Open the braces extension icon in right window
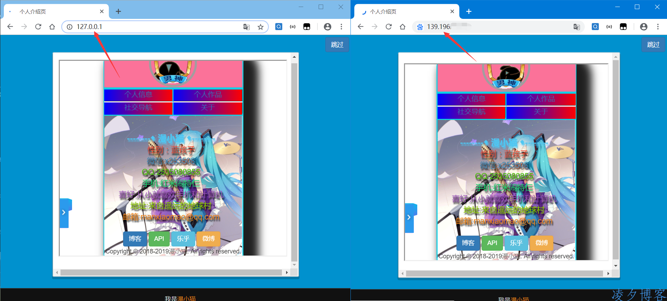The height and width of the screenshot is (301, 667). tap(609, 27)
